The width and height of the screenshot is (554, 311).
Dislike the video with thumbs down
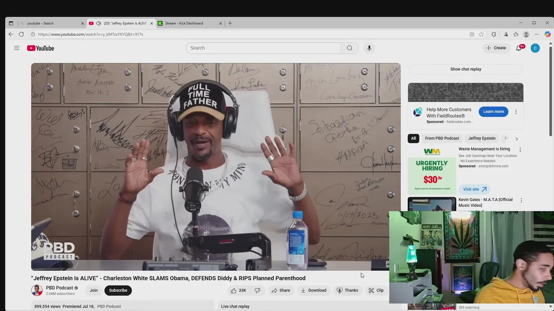click(257, 290)
